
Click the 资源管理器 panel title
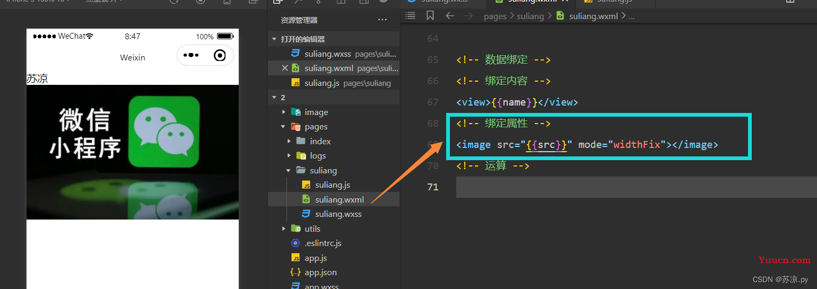coord(299,20)
